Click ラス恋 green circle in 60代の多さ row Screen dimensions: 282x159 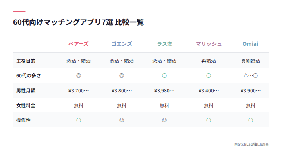coord(164,76)
